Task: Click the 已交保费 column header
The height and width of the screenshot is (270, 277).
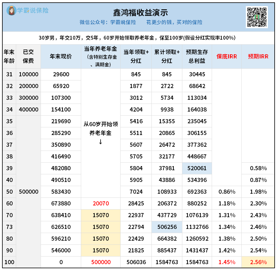Action: pyautogui.click(x=29, y=56)
